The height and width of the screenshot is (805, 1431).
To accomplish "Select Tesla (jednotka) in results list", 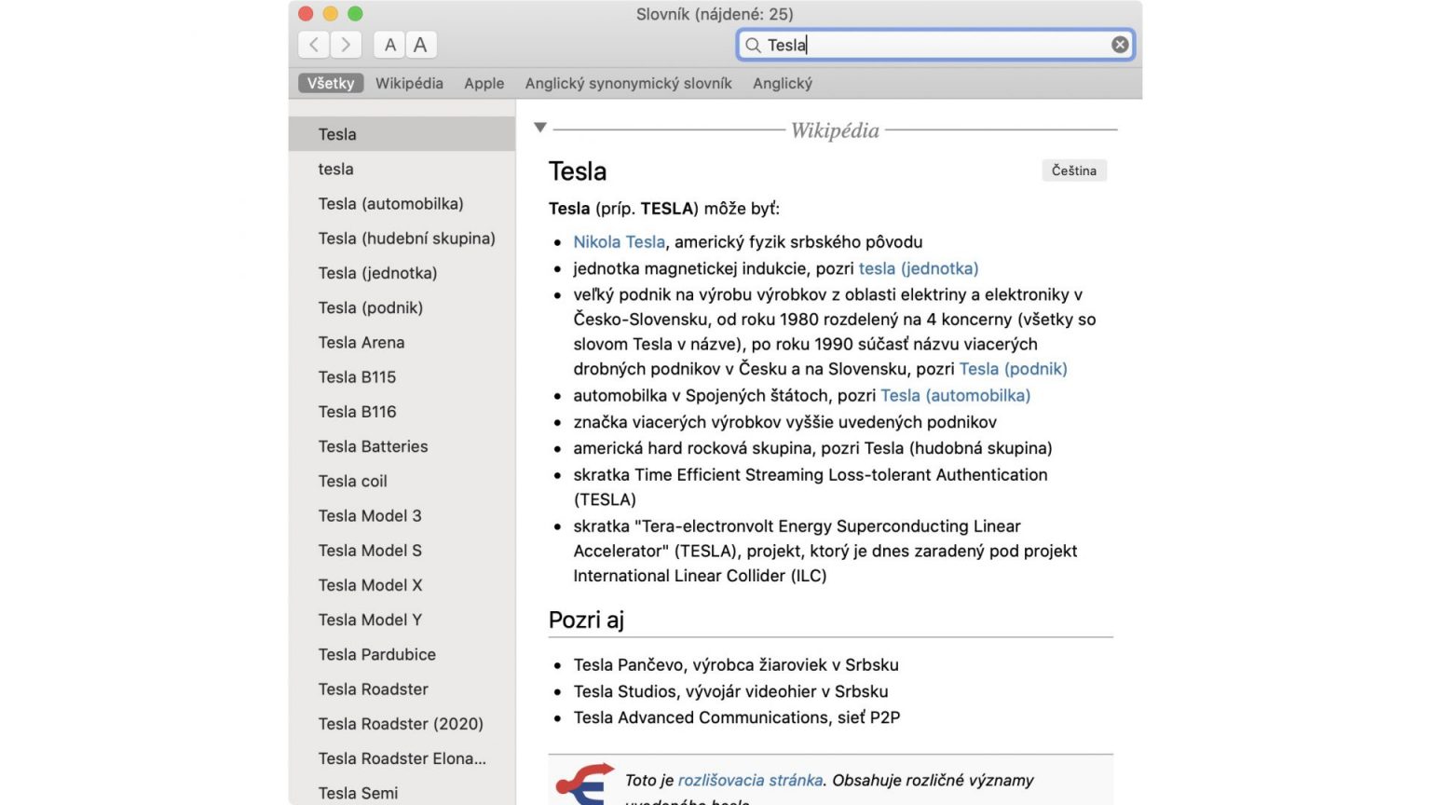I will tap(402, 273).
